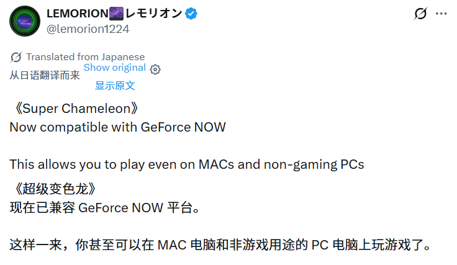457x265 pixels.
Task: Click the 从日语翻译而来 label
Action: (x=45, y=76)
